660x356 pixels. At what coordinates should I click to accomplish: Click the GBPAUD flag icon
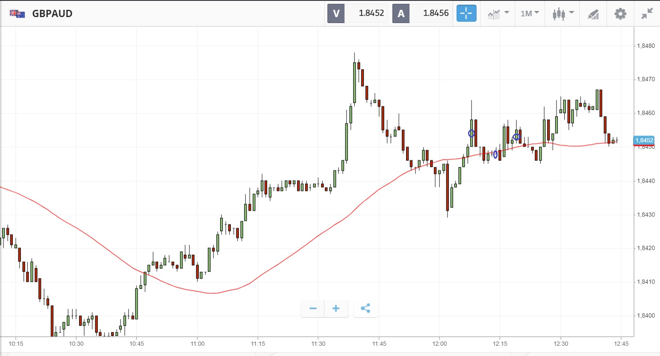point(18,14)
